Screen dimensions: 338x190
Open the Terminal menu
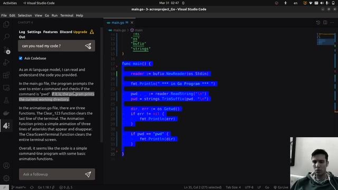coord(67,15)
